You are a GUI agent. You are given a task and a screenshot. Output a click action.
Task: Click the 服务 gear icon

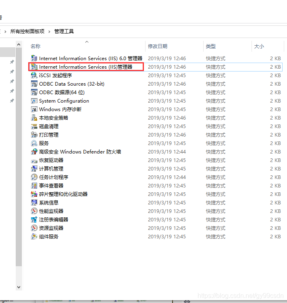[34, 143]
